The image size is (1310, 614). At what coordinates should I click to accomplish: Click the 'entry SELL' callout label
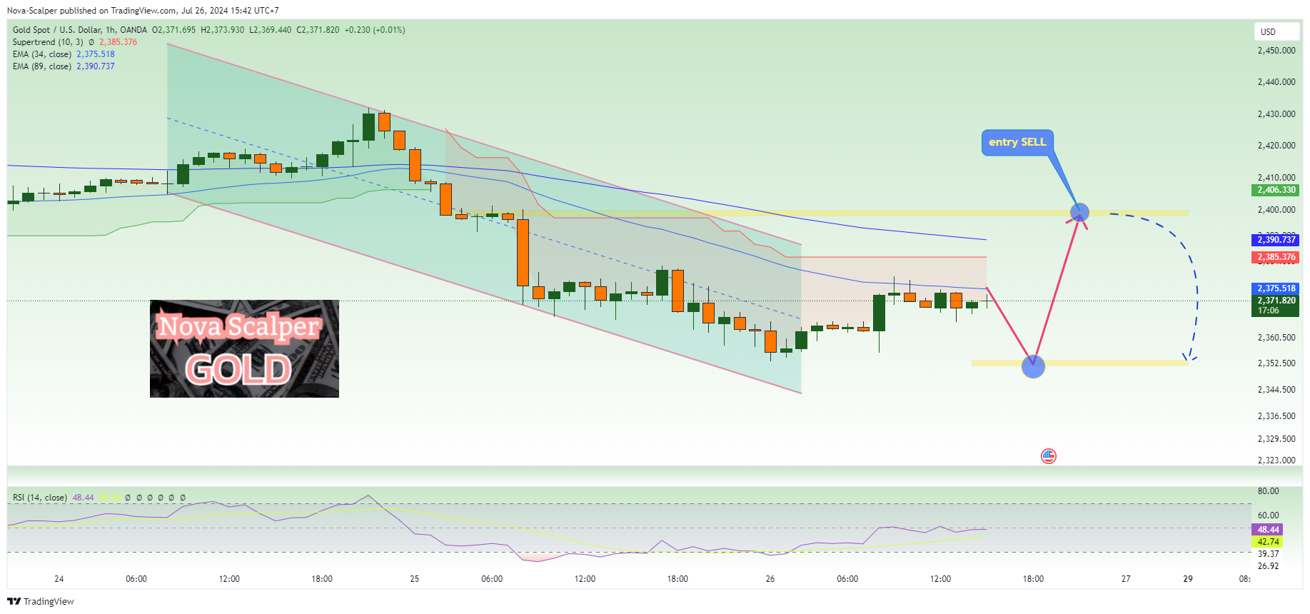coord(1017,142)
